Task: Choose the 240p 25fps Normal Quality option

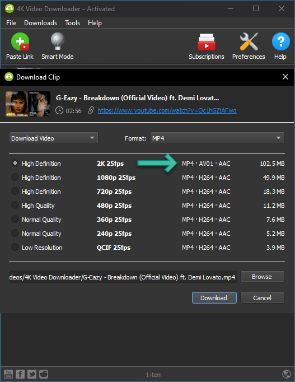Action: pyautogui.click(x=15, y=233)
